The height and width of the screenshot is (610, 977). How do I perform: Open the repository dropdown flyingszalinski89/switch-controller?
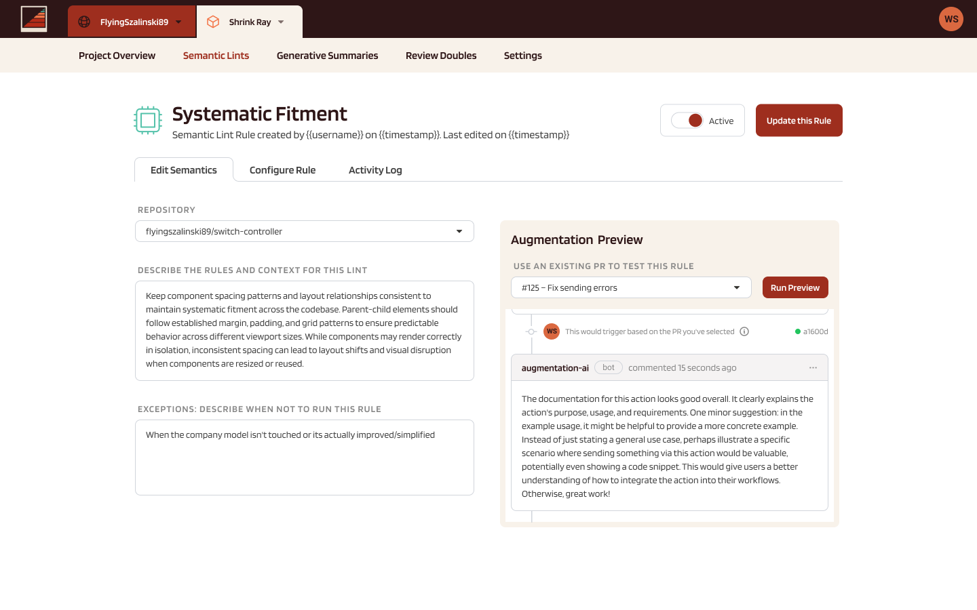305,231
